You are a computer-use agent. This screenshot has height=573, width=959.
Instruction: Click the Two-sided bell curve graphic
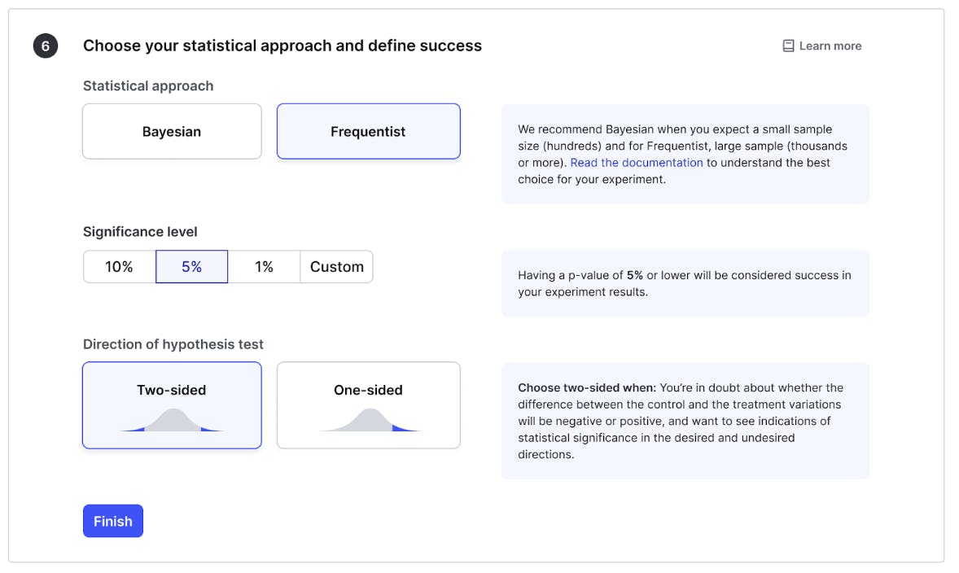172,420
